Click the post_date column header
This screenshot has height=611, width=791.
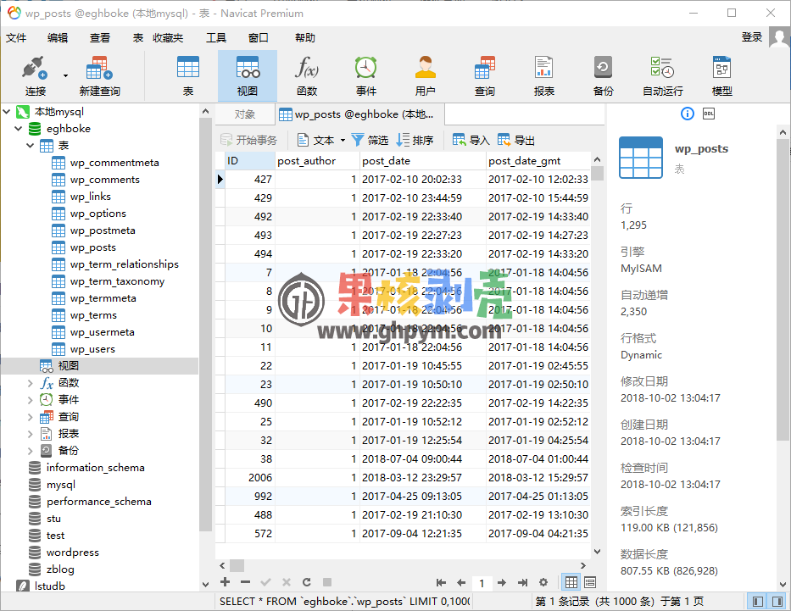423,161
